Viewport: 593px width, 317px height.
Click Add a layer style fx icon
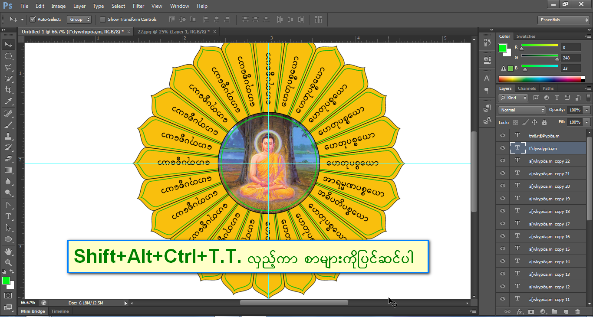tap(520, 311)
